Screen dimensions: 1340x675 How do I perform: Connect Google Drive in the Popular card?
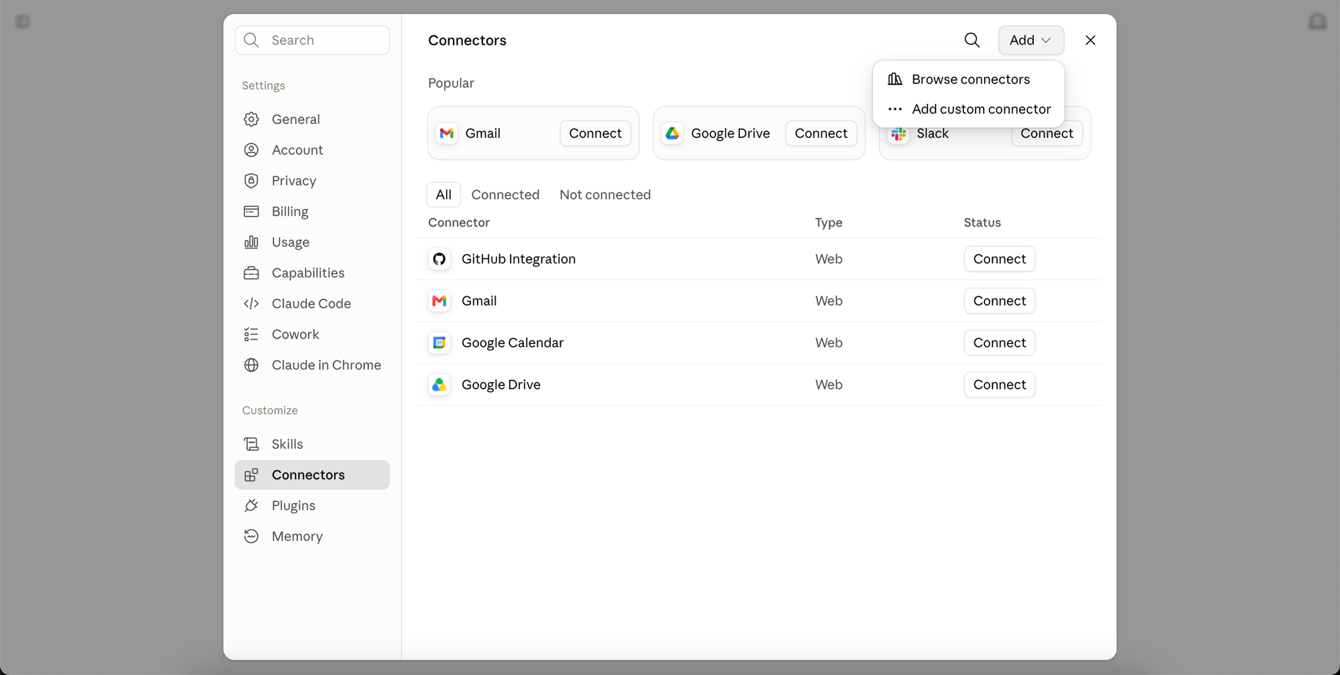[x=821, y=133]
